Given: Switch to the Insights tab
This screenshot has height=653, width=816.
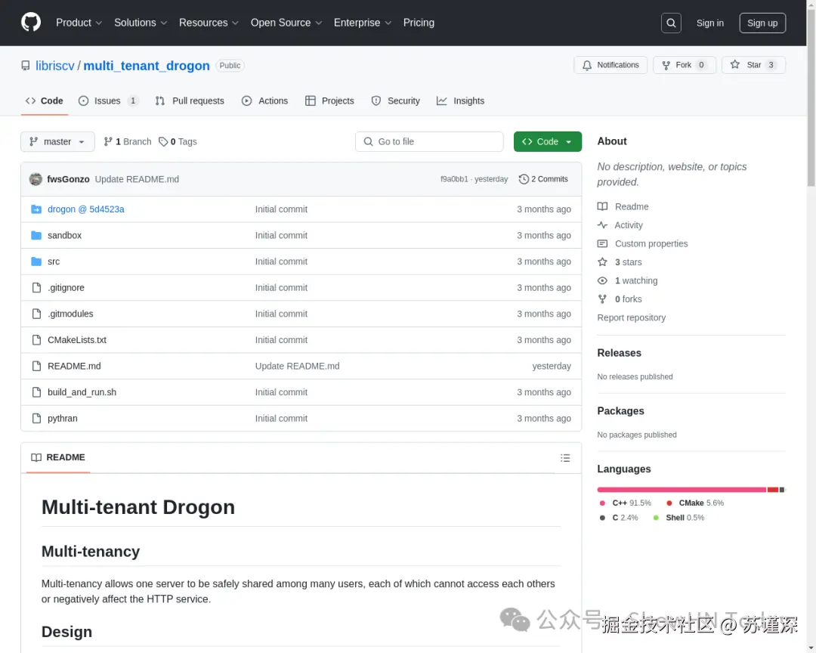Looking at the screenshot, I should (461, 101).
